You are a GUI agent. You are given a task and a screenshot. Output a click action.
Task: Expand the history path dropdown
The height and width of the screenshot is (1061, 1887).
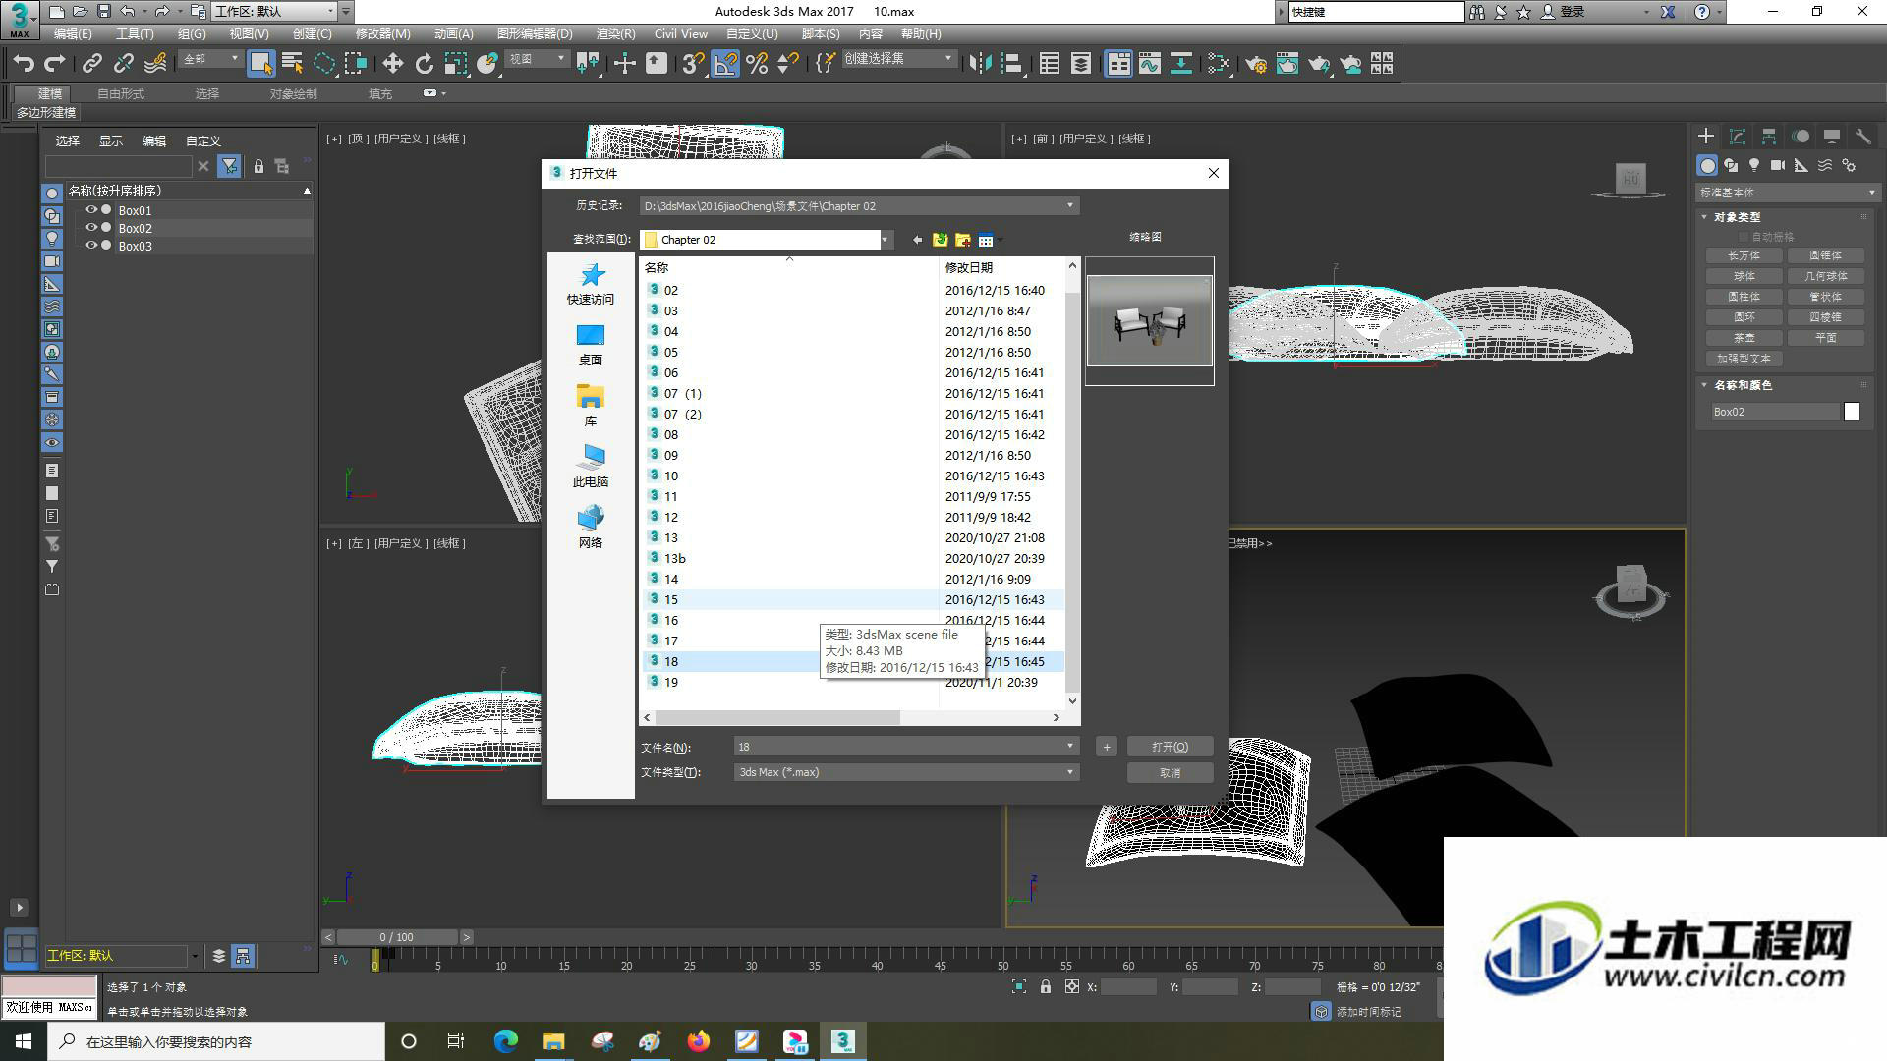(x=1070, y=206)
